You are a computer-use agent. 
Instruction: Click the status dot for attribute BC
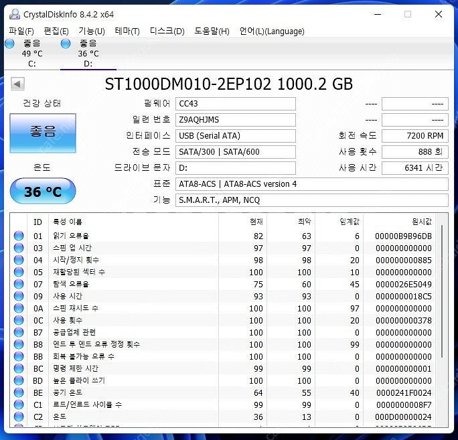pos(19,368)
